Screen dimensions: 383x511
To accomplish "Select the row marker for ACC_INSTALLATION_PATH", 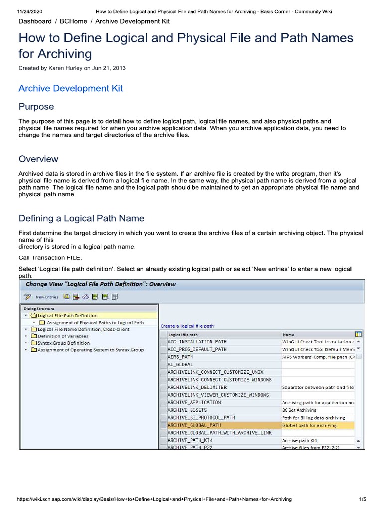I will click(x=163, y=342).
